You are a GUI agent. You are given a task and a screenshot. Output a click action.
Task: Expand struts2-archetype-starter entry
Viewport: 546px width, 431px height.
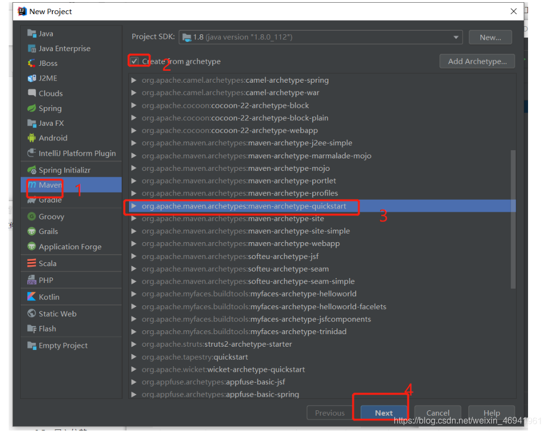[134, 344]
